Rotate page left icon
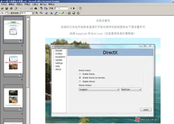174x124 pixels. click(x=47, y=13)
